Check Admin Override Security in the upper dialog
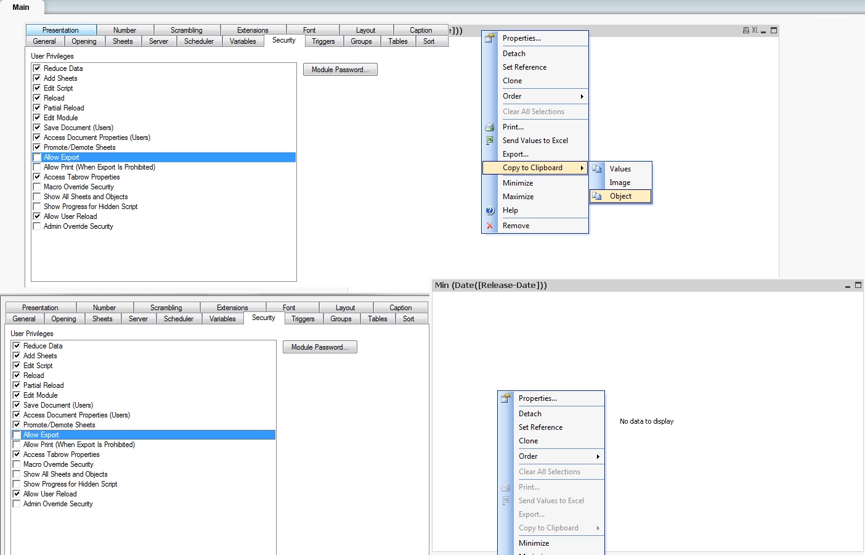The height and width of the screenshot is (555, 865). pos(37,226)
